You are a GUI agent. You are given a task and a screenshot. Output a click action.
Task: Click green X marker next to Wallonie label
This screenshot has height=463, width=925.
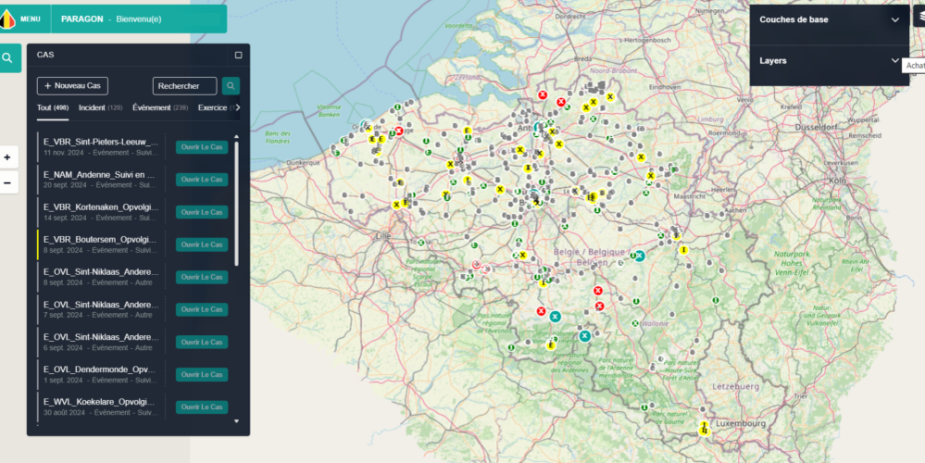[x=635, y=323]
